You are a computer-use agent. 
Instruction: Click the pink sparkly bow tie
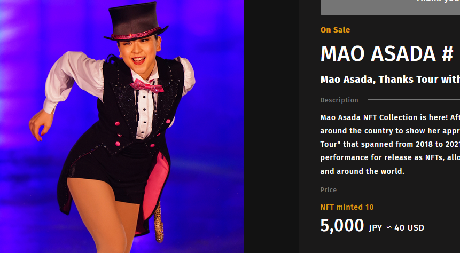point(146,86)
